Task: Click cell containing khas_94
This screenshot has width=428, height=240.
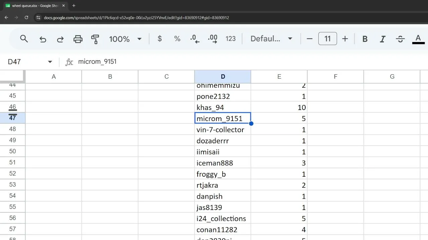Action: point(223,107)
